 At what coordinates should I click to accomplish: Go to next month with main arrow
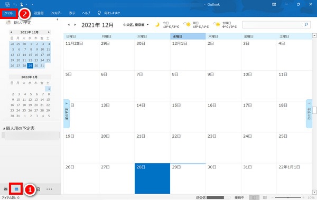[75, 25]
